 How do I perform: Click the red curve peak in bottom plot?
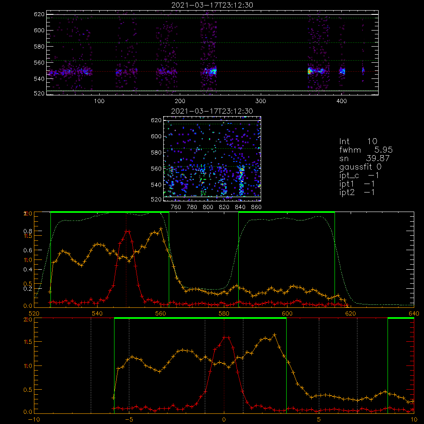point(226,337)
